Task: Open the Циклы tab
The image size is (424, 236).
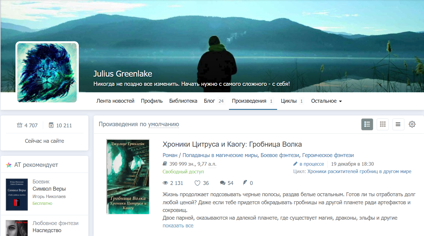Action: (x=292, y=101)
